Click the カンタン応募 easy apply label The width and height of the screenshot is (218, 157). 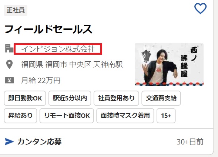[x=40, y=141]
